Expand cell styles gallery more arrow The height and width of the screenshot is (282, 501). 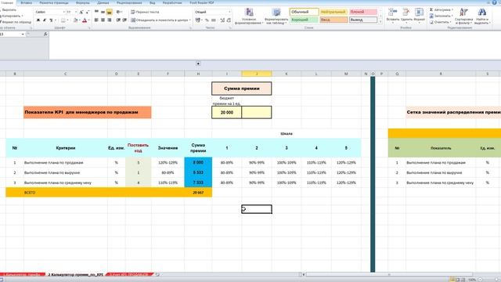380,22
